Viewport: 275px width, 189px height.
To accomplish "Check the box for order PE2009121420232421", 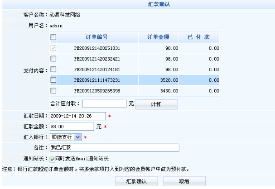I will coord(53,59).
